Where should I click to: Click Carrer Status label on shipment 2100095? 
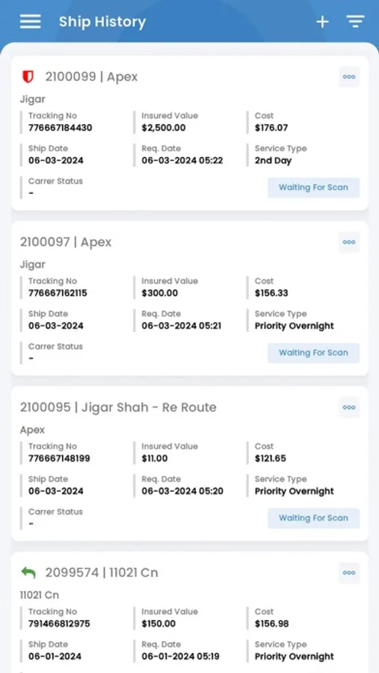(55, 511)
